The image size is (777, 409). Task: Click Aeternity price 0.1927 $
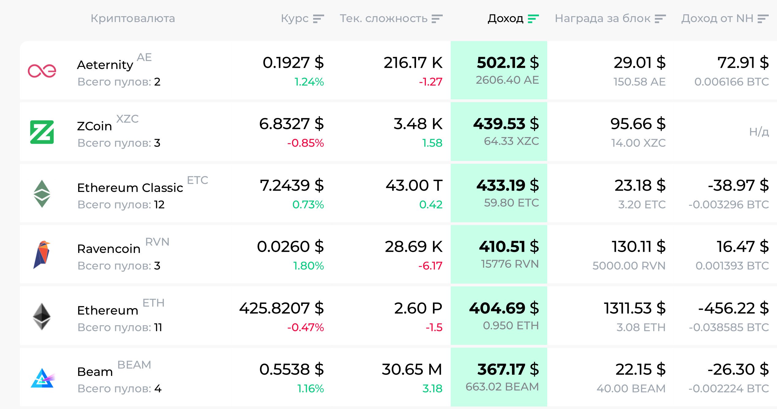coord(293,63)
